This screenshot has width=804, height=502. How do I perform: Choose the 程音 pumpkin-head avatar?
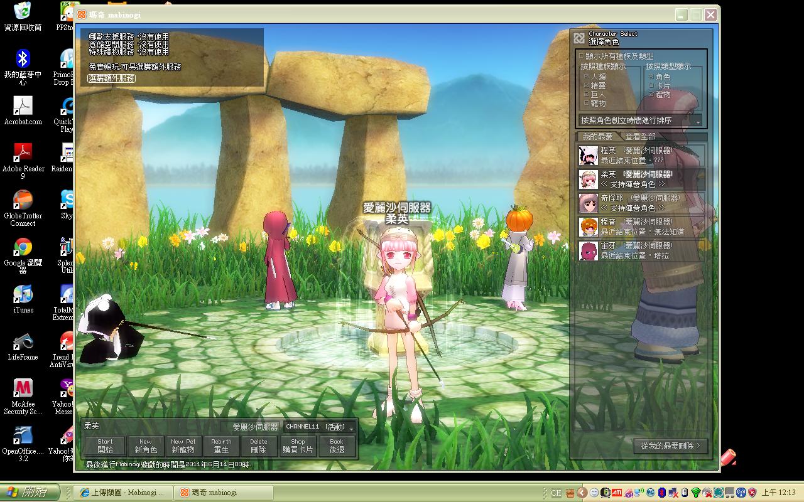(588, 227)
